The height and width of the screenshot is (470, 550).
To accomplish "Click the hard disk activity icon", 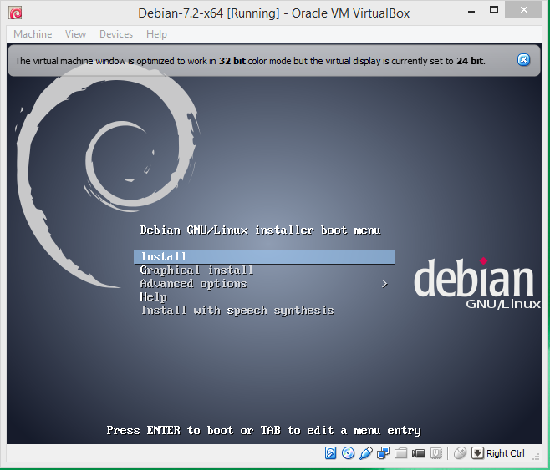I will point(330,453).
